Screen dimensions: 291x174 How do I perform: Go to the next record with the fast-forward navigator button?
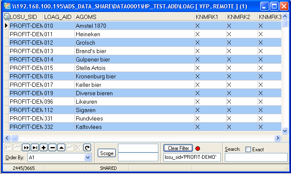click(26, 147)
